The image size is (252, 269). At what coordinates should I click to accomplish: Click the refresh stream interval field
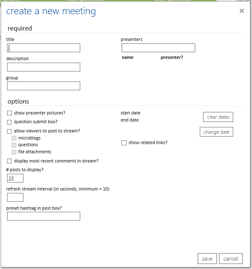[15, 198]
